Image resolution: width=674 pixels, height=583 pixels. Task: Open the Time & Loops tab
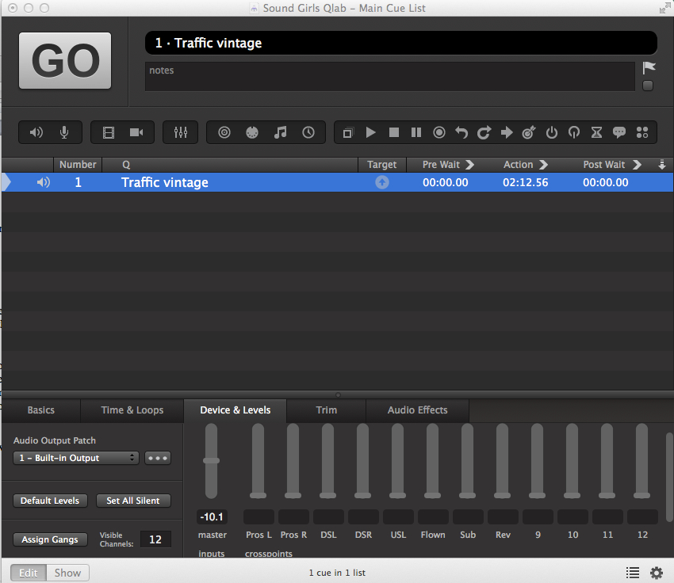[x=132, y=410]
